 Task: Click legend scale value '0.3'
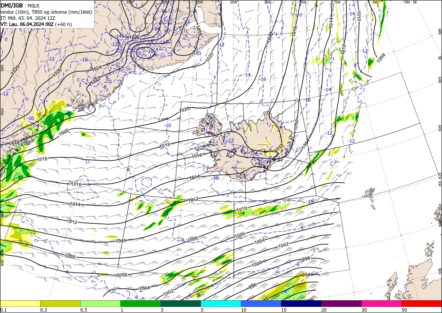(43, 310)
